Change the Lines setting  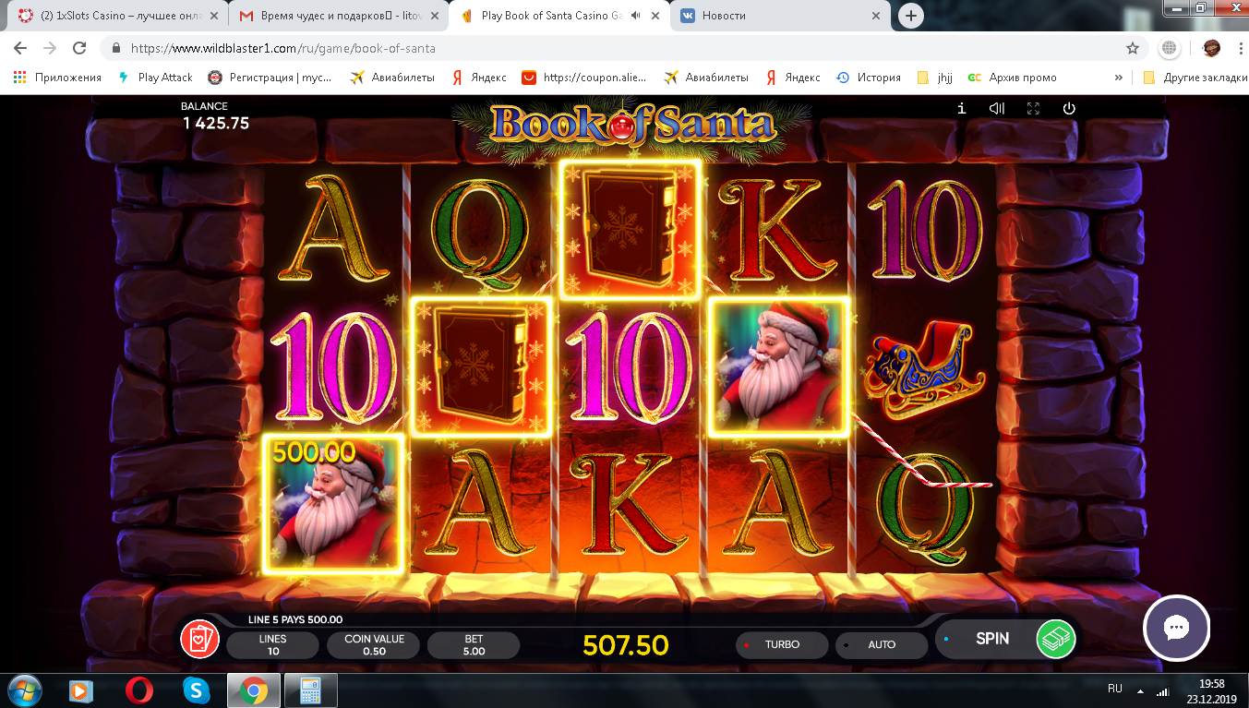(272, 644)
